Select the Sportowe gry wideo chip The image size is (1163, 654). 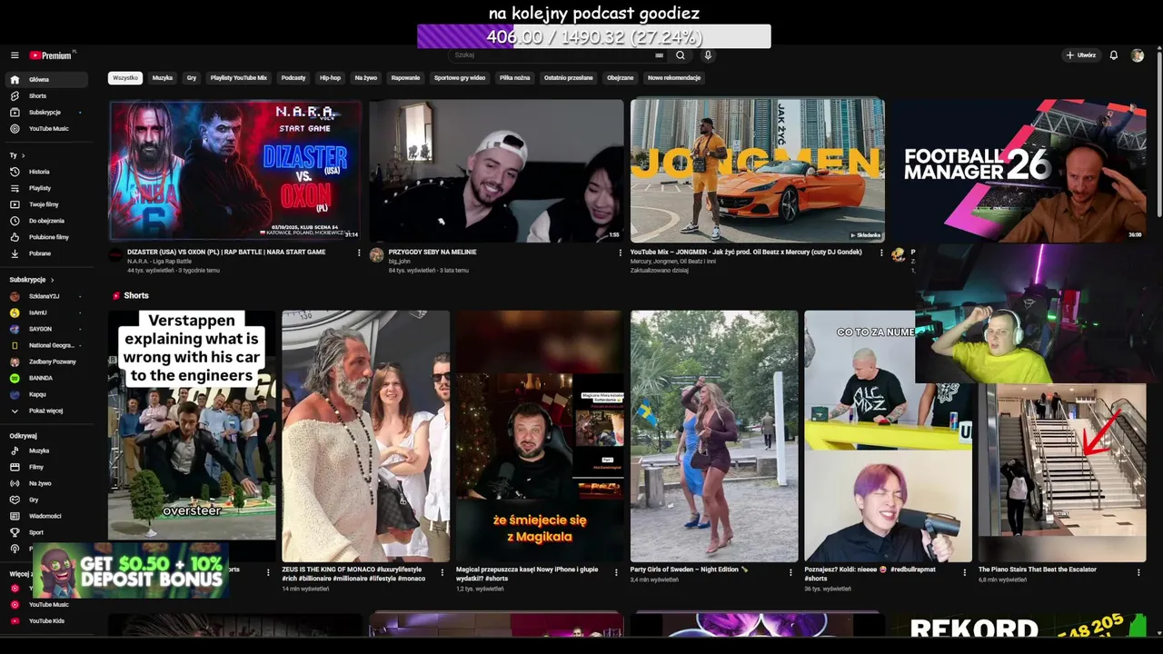[460, 78]
